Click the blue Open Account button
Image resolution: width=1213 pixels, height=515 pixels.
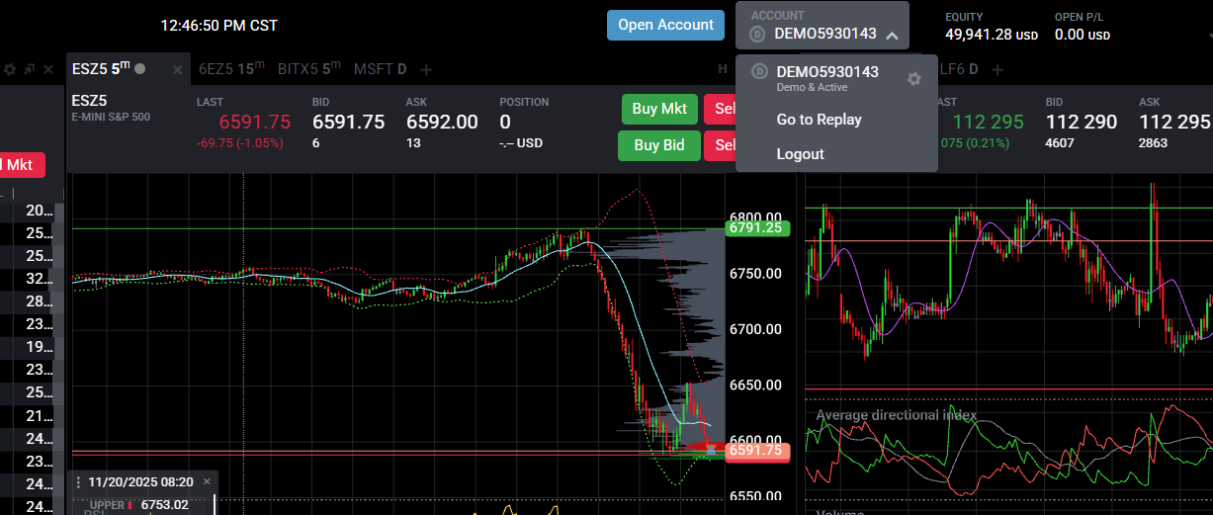point(665,25)
